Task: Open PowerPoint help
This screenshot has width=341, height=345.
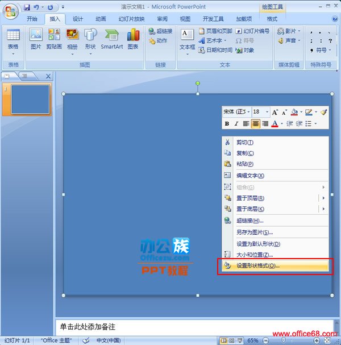Action: [335, 19]
